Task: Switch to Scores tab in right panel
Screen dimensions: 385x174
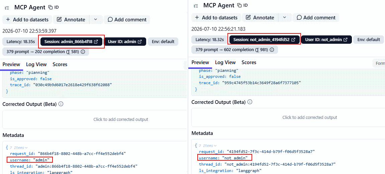Action: point(249,62)
